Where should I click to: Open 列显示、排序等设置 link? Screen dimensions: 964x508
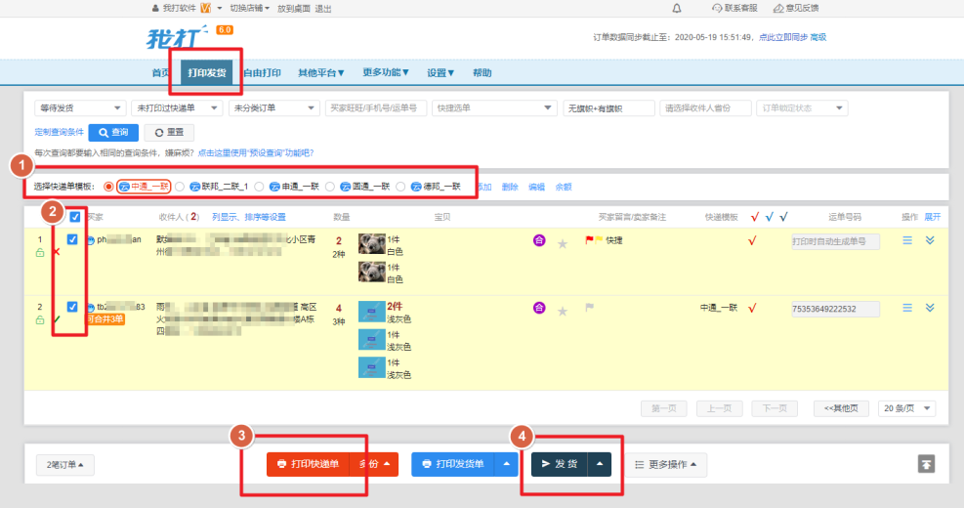pos(249,217)
